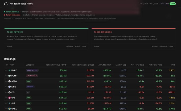Click UNI's -1.2% net flow yield
181x111 pixels.
pyautogui.click(x=159, y=98)
